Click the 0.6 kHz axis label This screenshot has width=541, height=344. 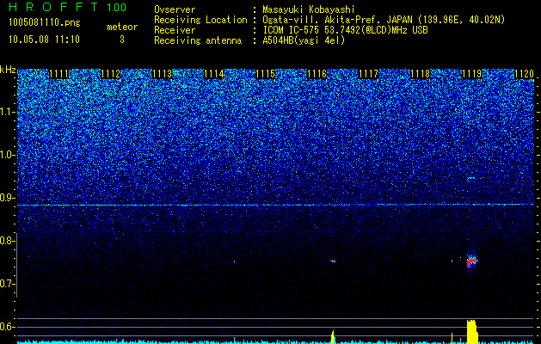coord(7,327)
